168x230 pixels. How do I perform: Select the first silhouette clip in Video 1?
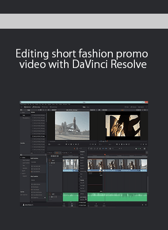pyautogui.click(x=95, y=166)
